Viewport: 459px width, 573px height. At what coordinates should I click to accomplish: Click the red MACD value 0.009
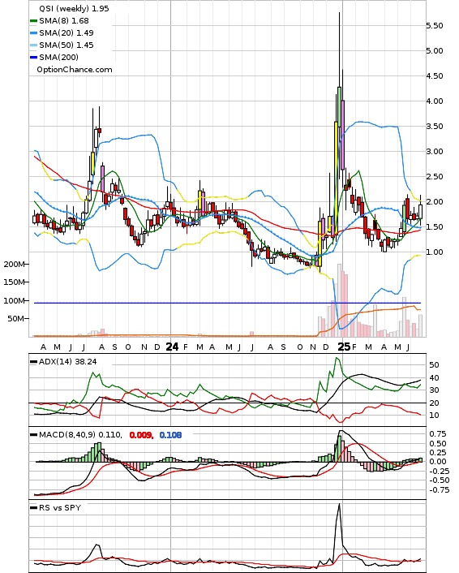[141, 435]
